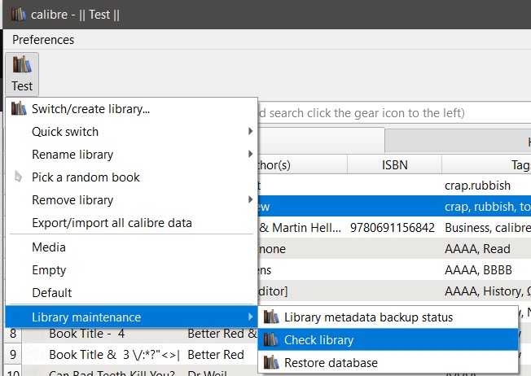The height and width of the screenshot is (376, 531).
Task: Click the Test library books icon
Action: tap(22, 65)
